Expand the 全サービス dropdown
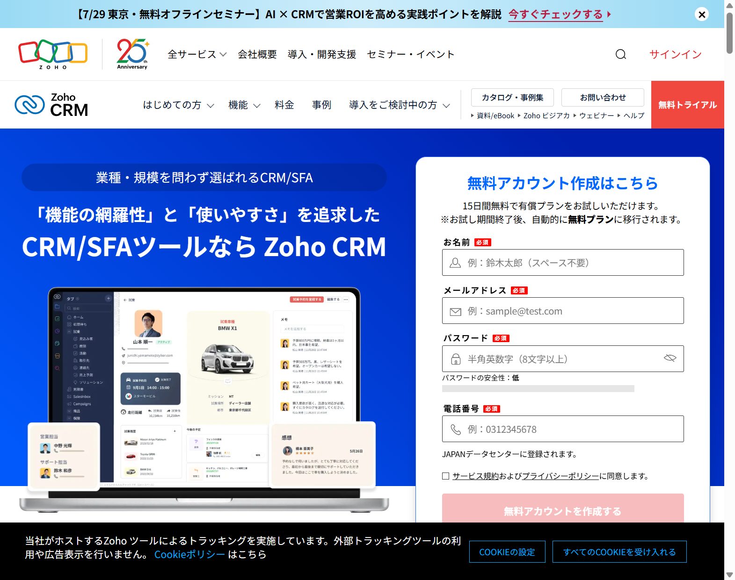Viewport: 735px width, 580px height. pos(197,54)
